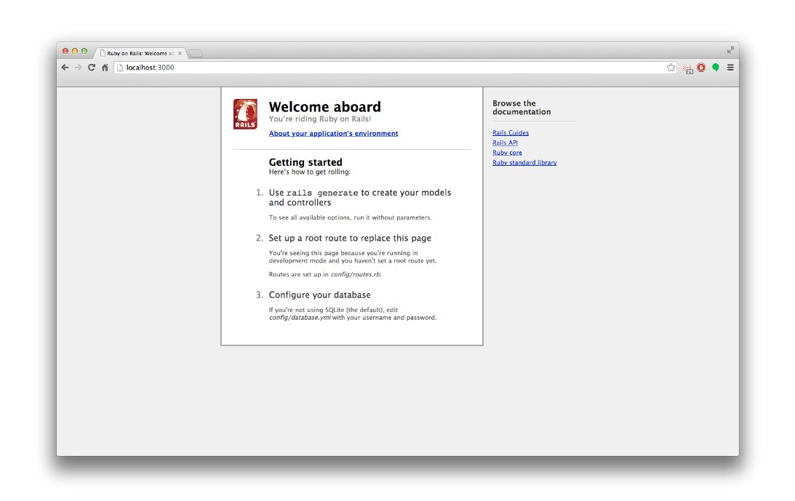Viewport: 795px width, 501px height.
Task: Open the Rails Guides link
Action: point(511,133)
